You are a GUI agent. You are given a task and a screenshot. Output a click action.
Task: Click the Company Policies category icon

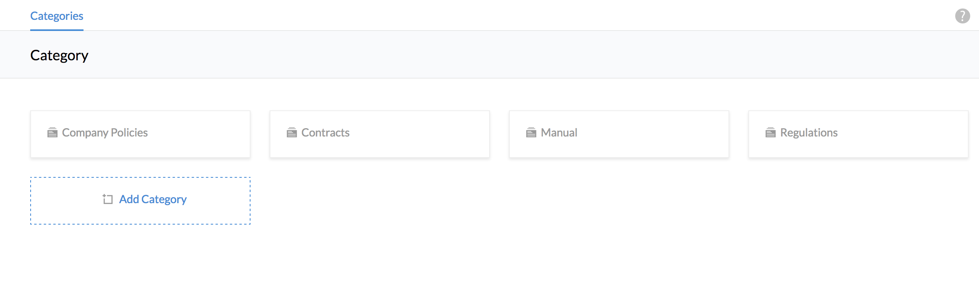click(52, 133)
